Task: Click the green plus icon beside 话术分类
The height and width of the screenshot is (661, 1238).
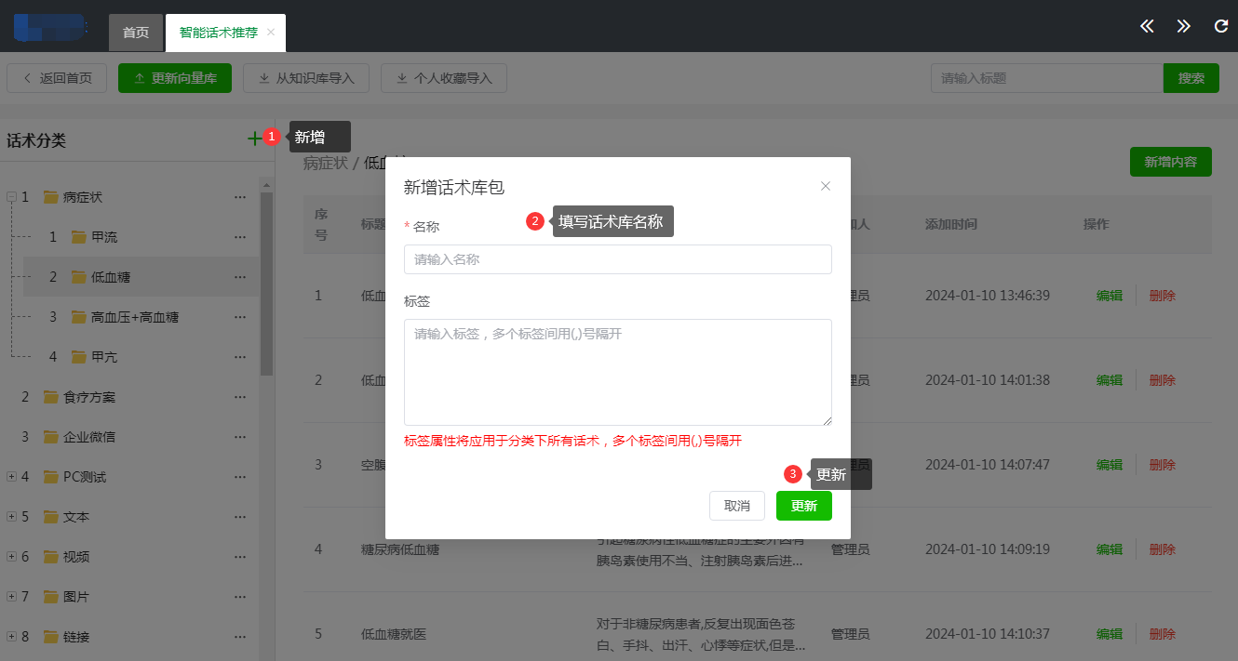Action: (x=254, y=139)
